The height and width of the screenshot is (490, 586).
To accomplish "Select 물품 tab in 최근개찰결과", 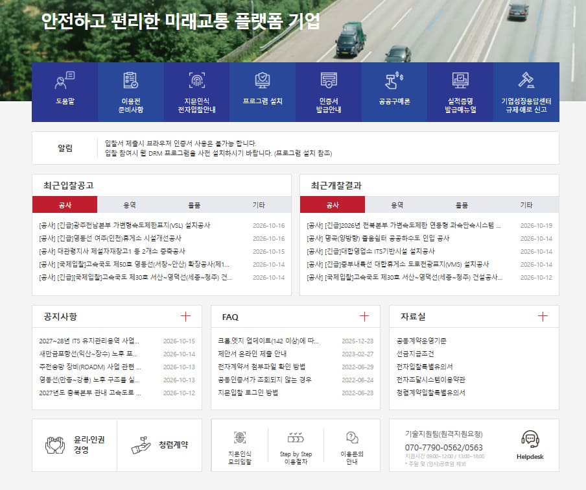I will [462, 204].
